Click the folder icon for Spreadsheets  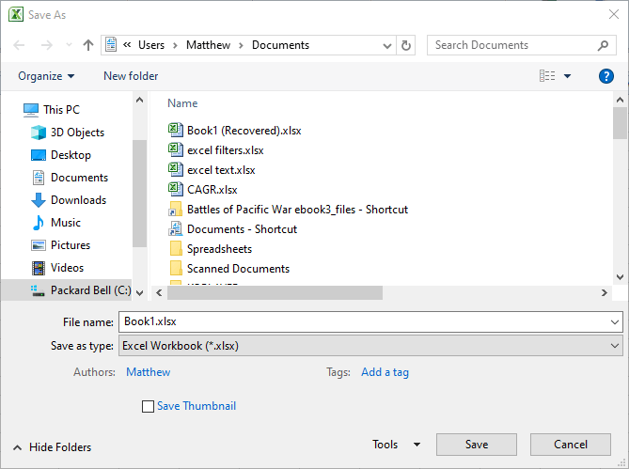pos(176,248)
